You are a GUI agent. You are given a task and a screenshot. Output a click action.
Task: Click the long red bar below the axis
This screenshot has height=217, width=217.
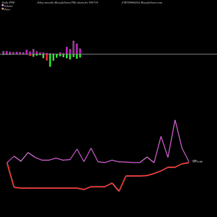click(47, 57)
